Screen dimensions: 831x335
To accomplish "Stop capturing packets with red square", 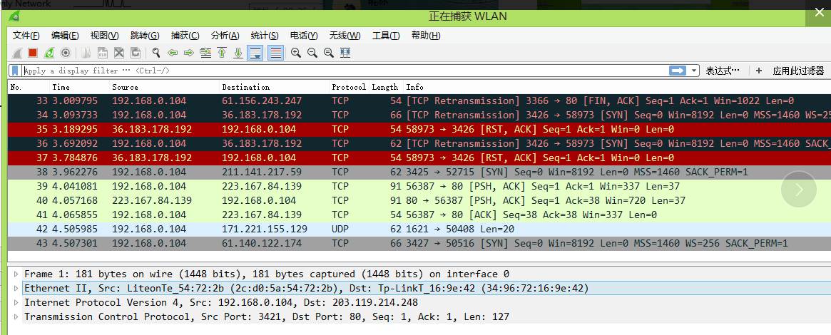I will click(x=33, y=53).
